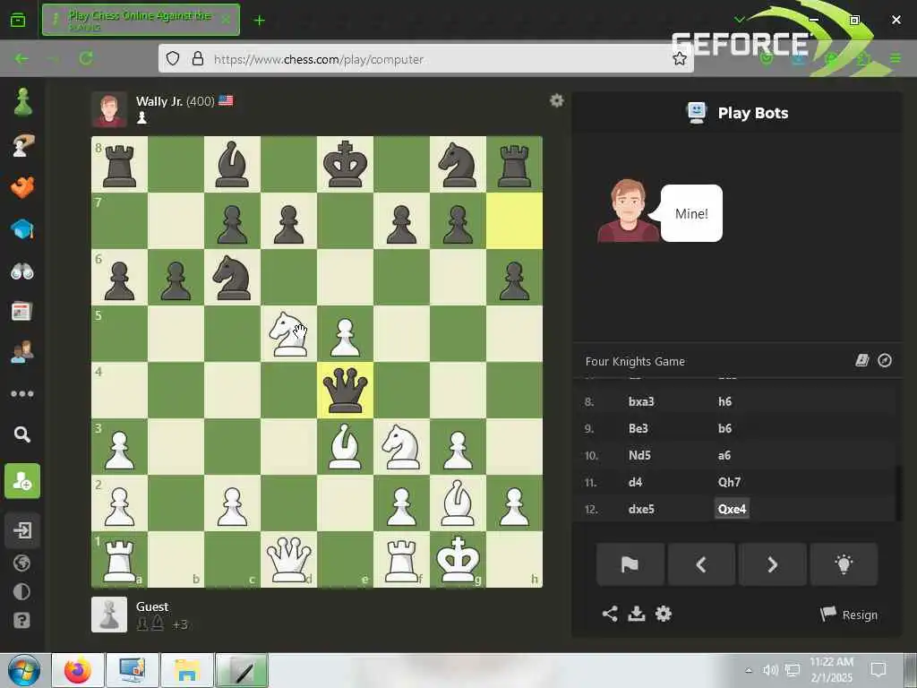917x688 pixels.
Task: Click the download game icon
Action: (x=637, y=614)
